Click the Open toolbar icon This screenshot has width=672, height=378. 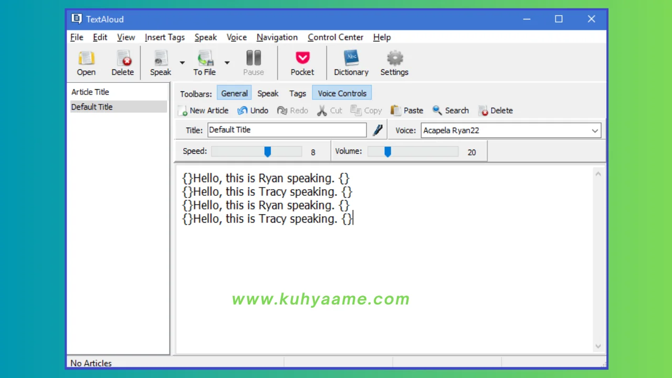pyautogui.click(x=86, y=64)
